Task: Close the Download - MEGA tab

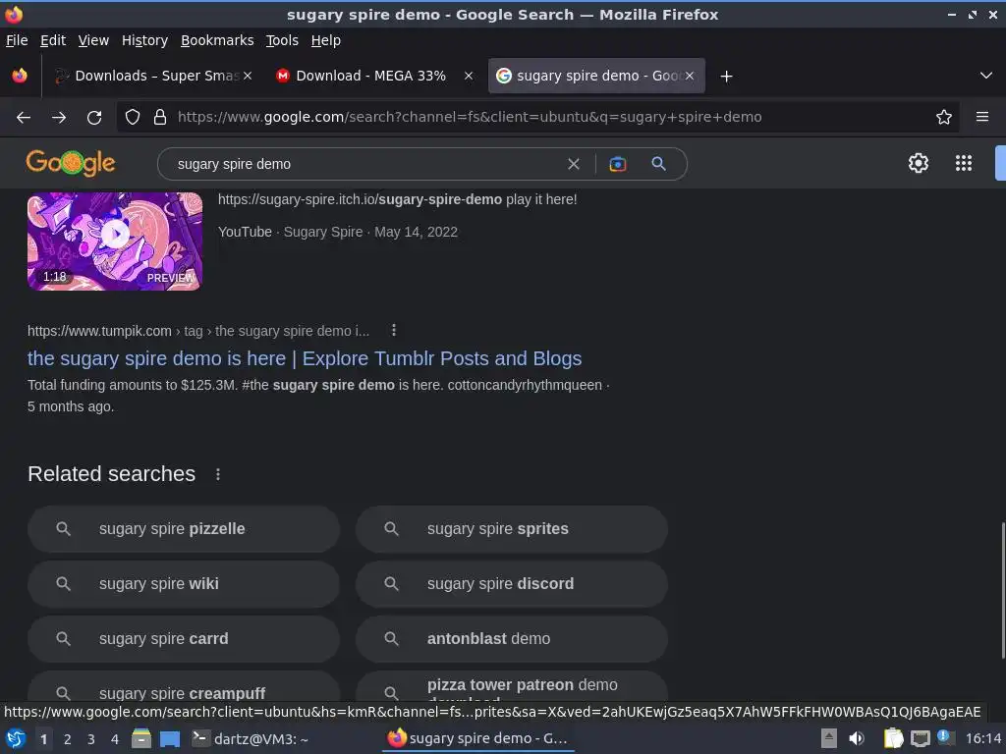Action: click(x=469, y=76)
